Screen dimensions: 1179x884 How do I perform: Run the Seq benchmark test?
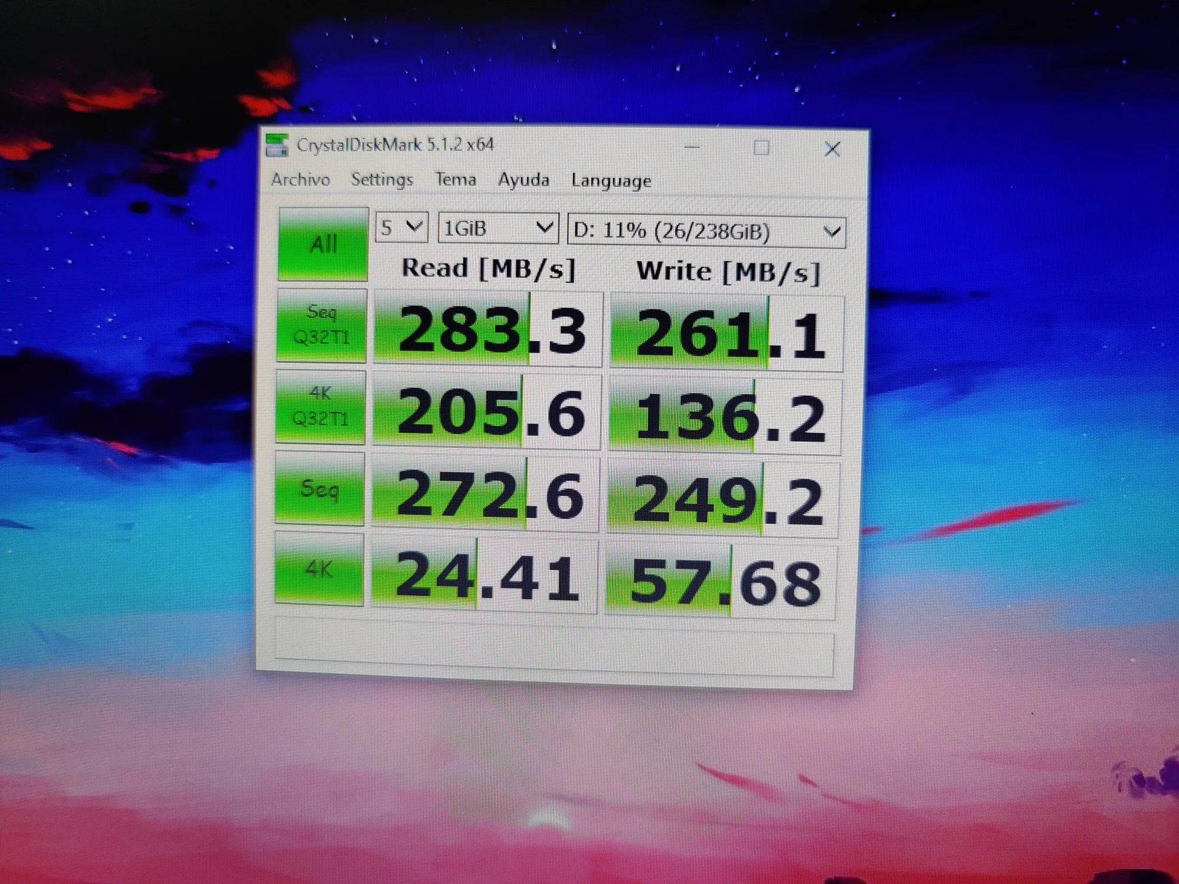pyautogui.click(x=319, y=488)
